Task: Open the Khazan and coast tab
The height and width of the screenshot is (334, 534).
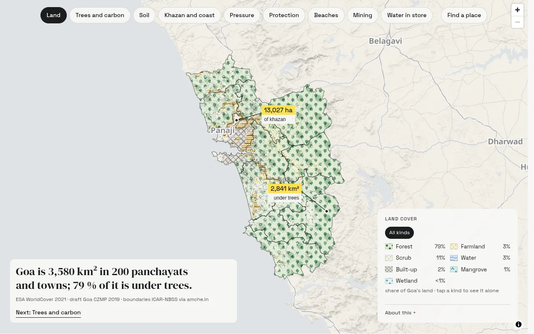Action: (189, 15)
